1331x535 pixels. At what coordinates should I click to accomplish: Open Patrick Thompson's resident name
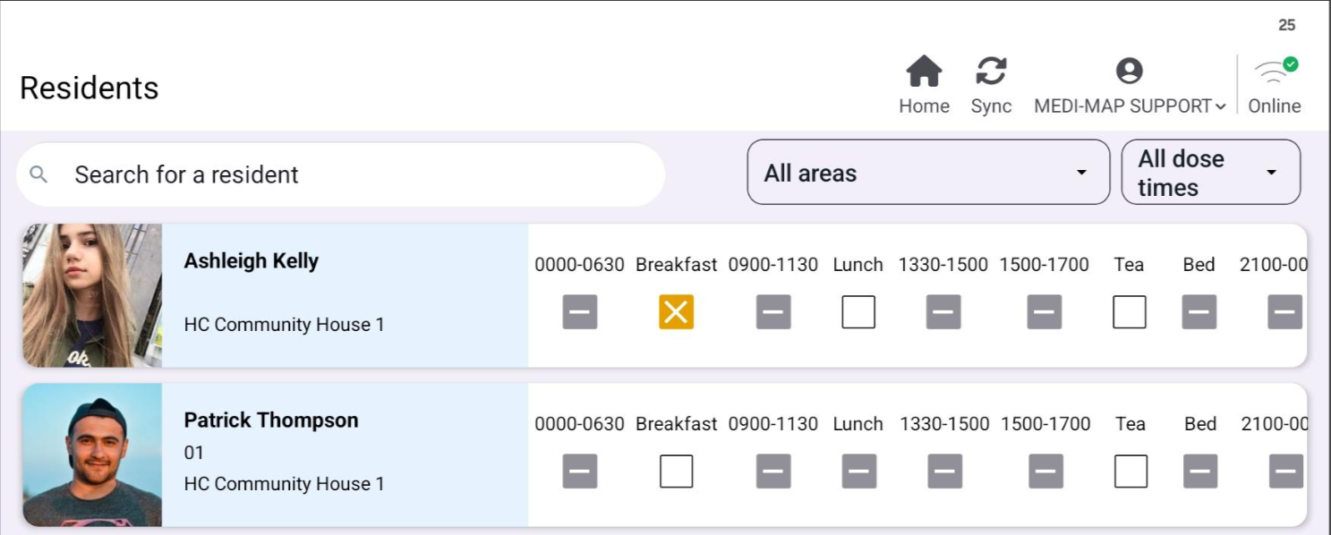tap(270, 420)
